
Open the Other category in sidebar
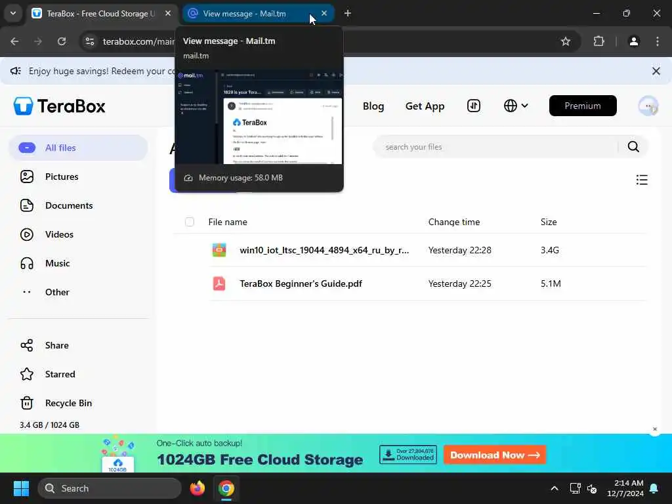pos(57,292)
